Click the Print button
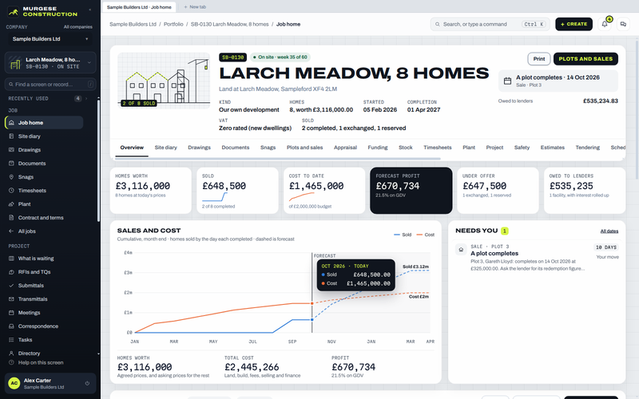This screenshot has width=639, height=399. pos(538,59)
